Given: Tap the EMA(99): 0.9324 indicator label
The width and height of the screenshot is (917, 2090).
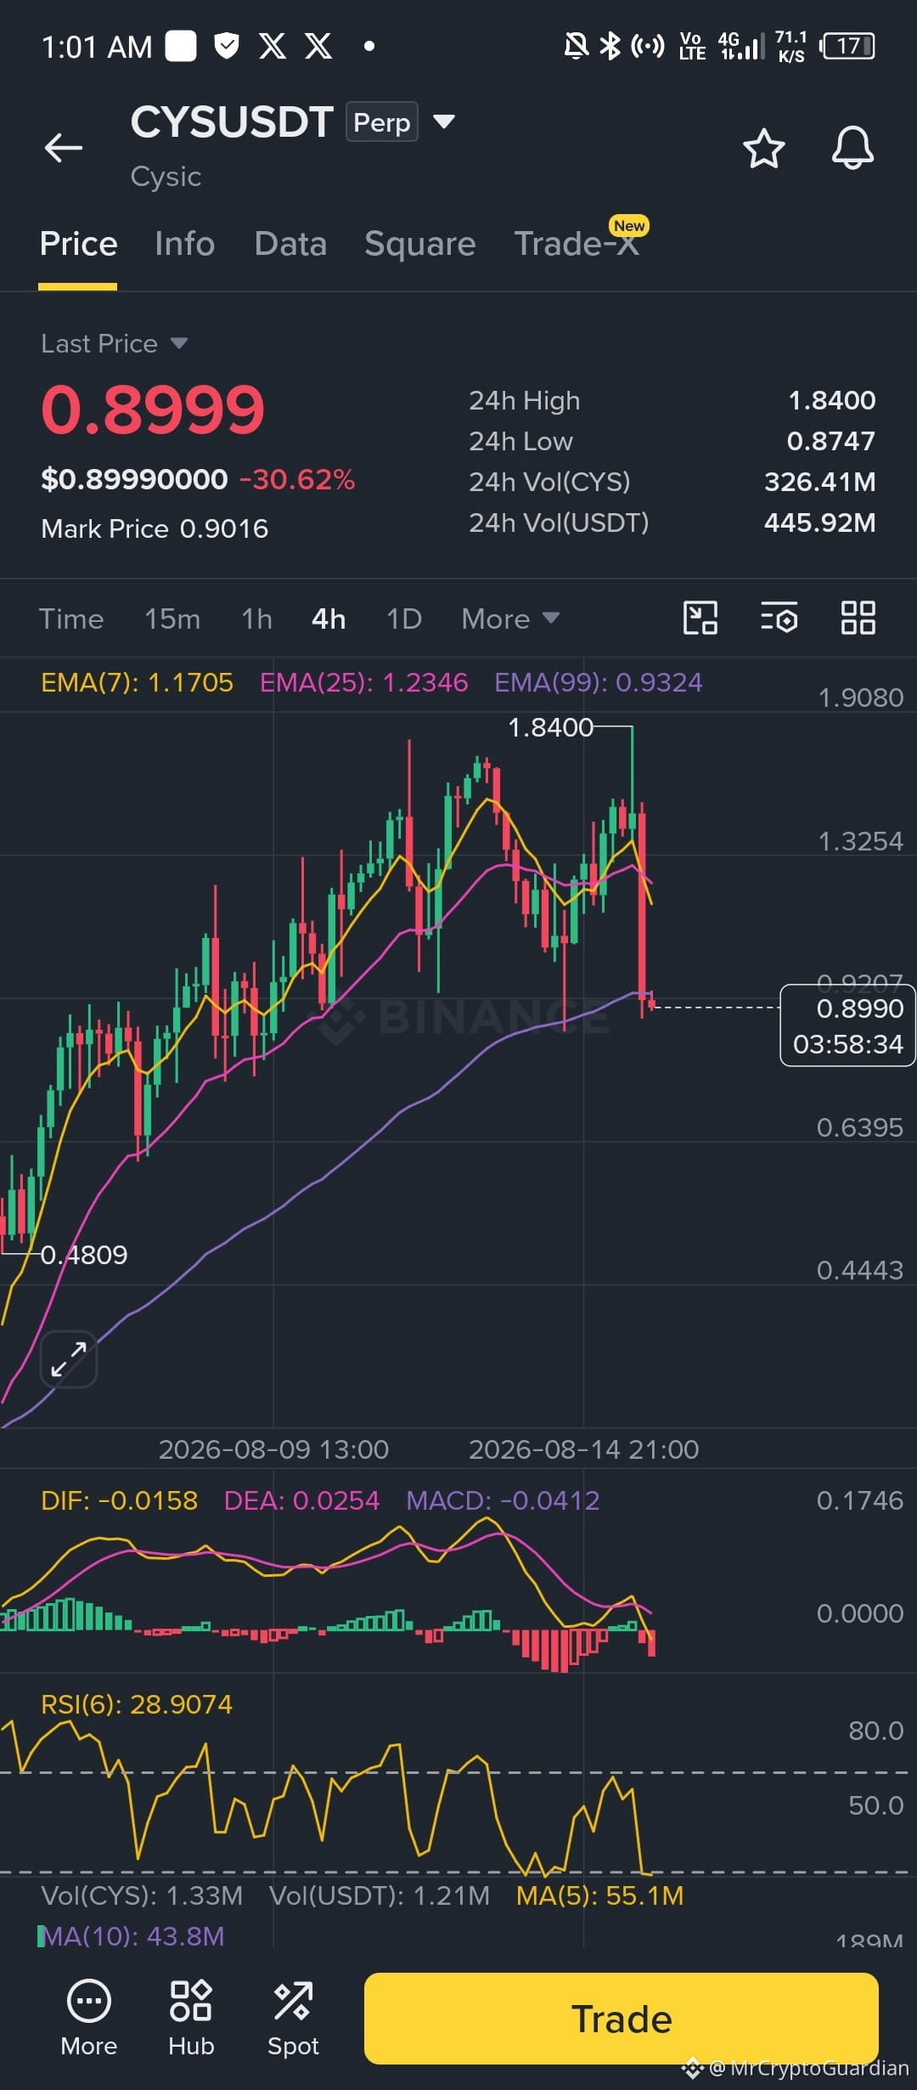Looking at the screenshot, I should point(599,682).
